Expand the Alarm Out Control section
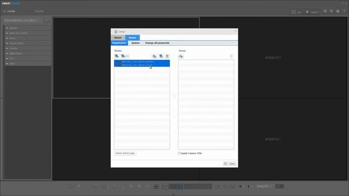This screenshot has height=196, width=349. pyautogui.click(x=28, y=33)
